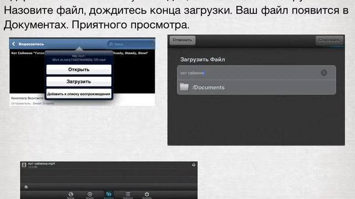Select the /Documents destination folder
The image size is (355, 199).
click(256, 87)
